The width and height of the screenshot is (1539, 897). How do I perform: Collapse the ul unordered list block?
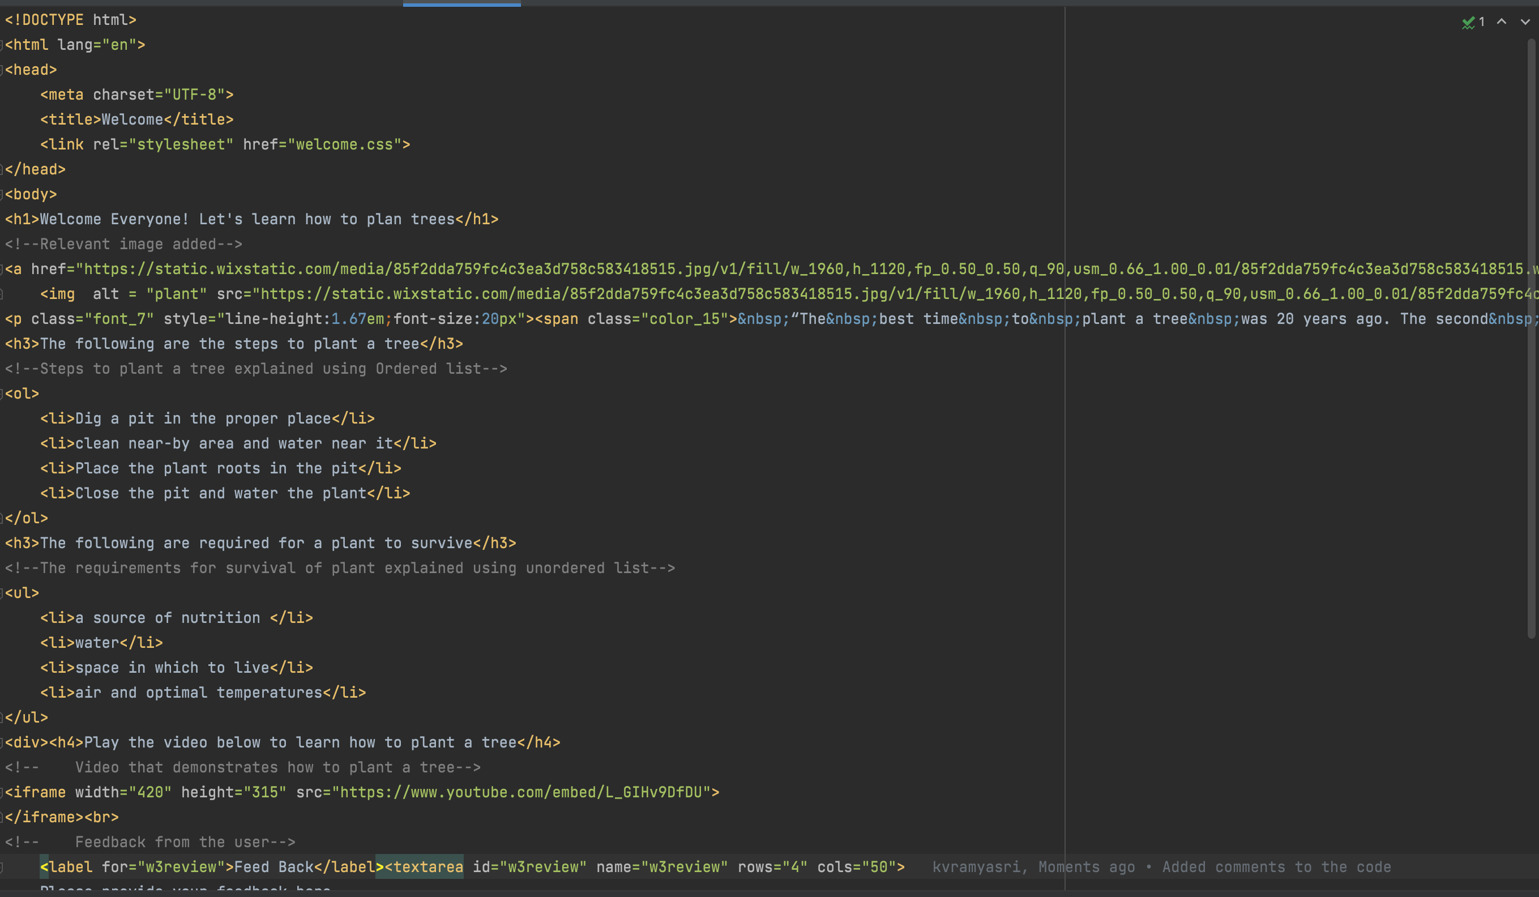(2, 593)
